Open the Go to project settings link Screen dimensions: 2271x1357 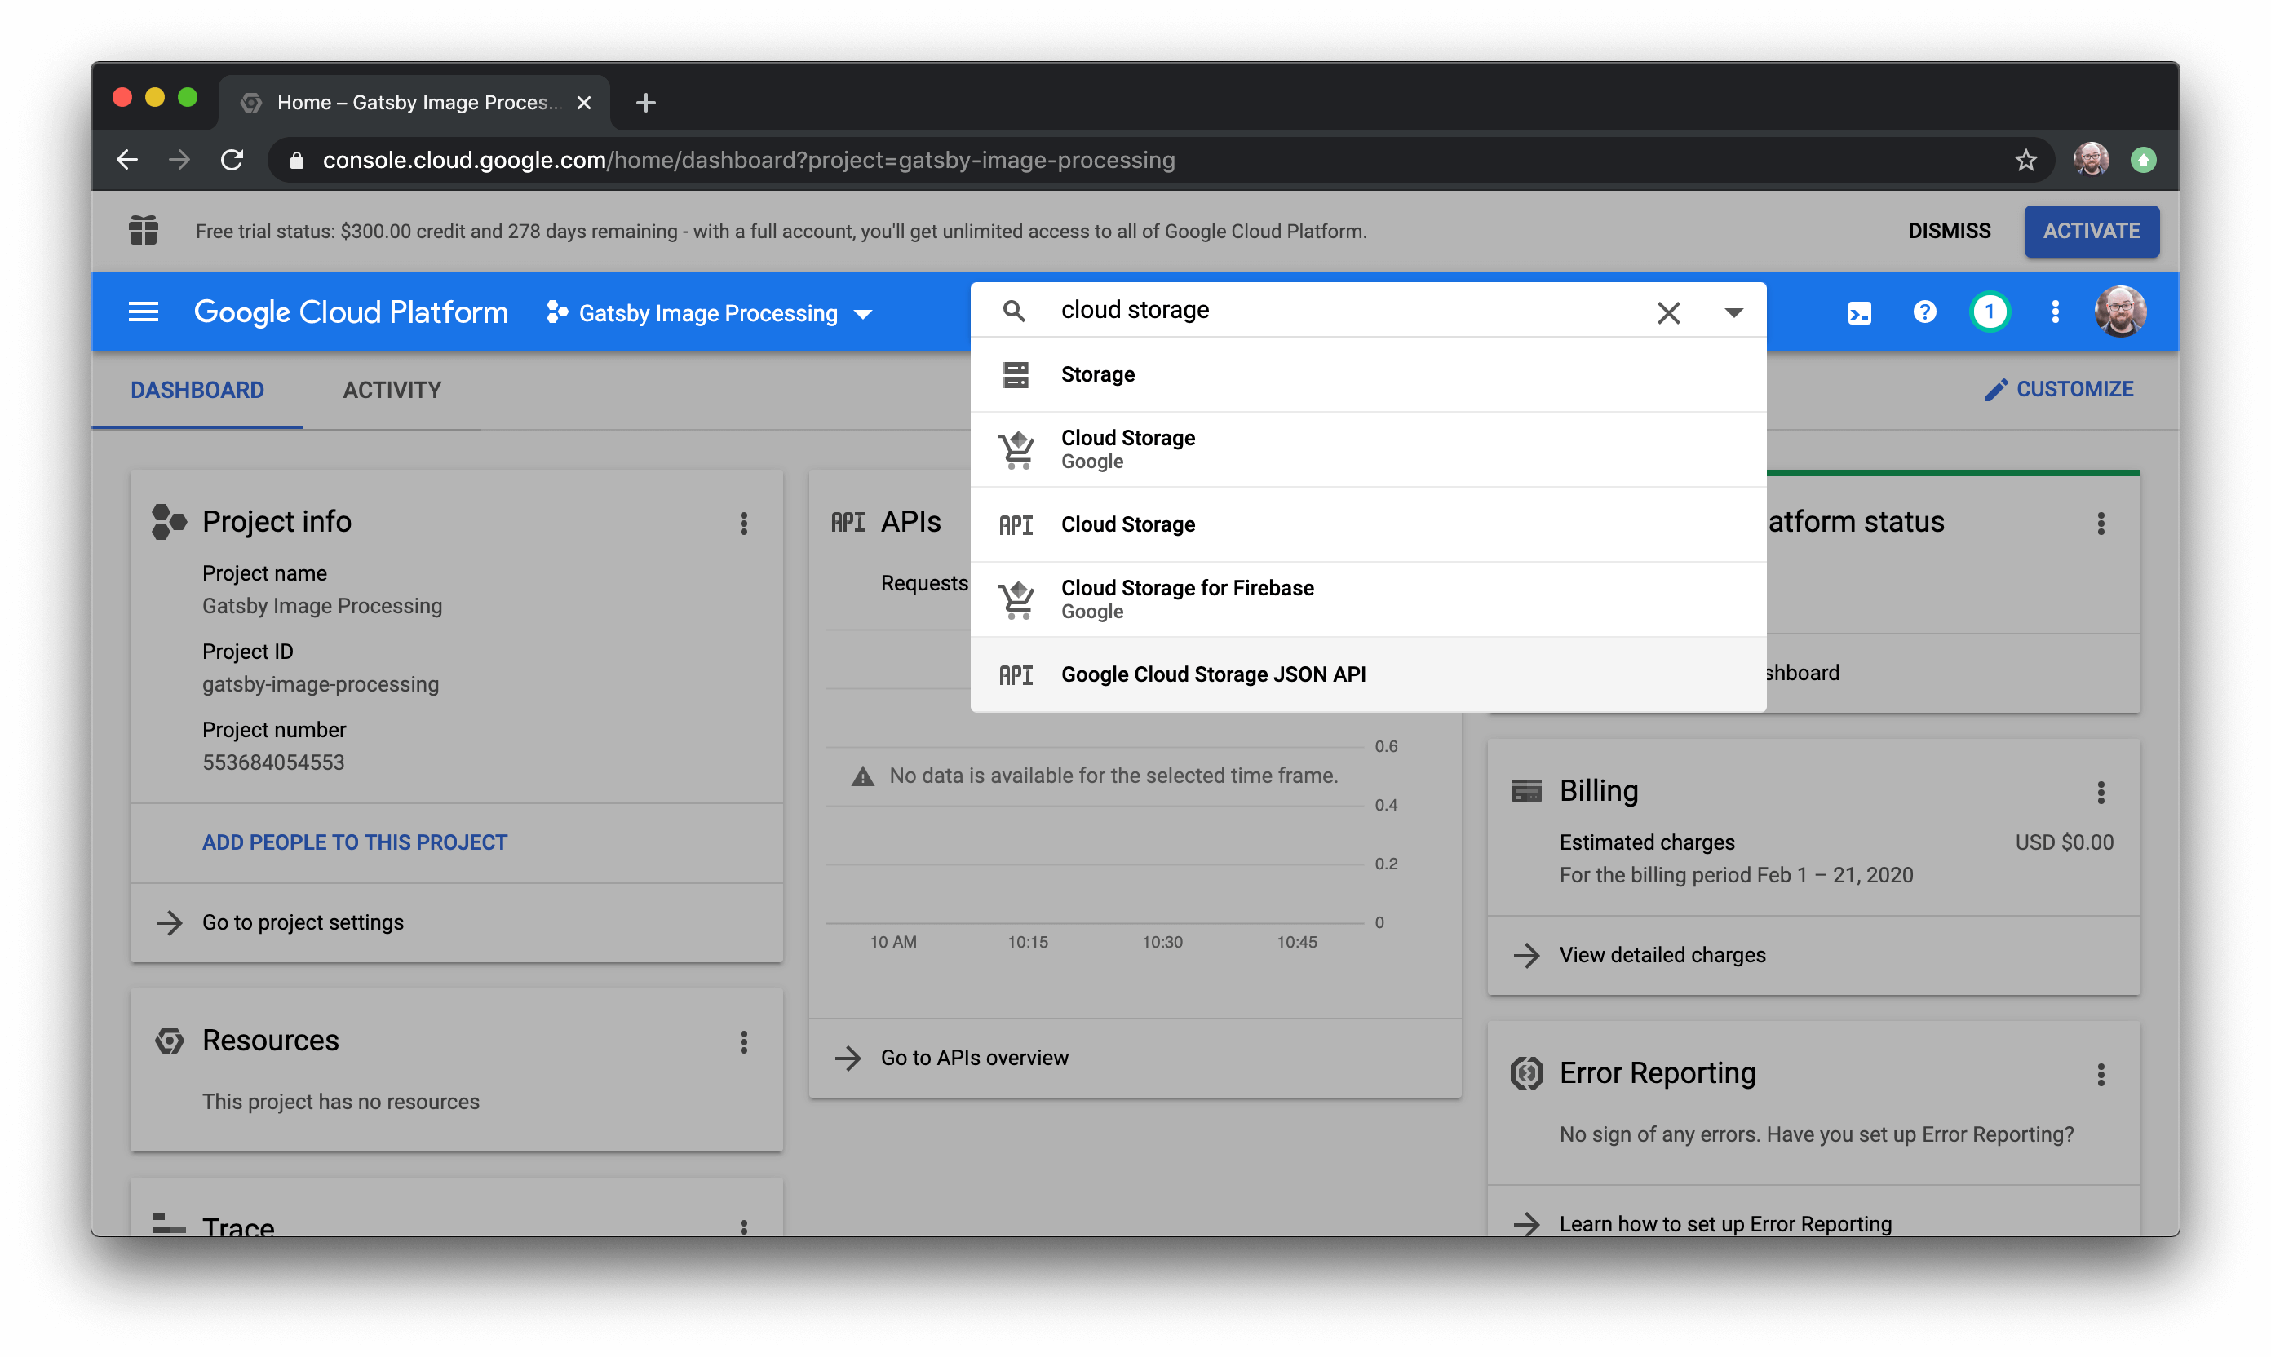click(x=303, y=922)
